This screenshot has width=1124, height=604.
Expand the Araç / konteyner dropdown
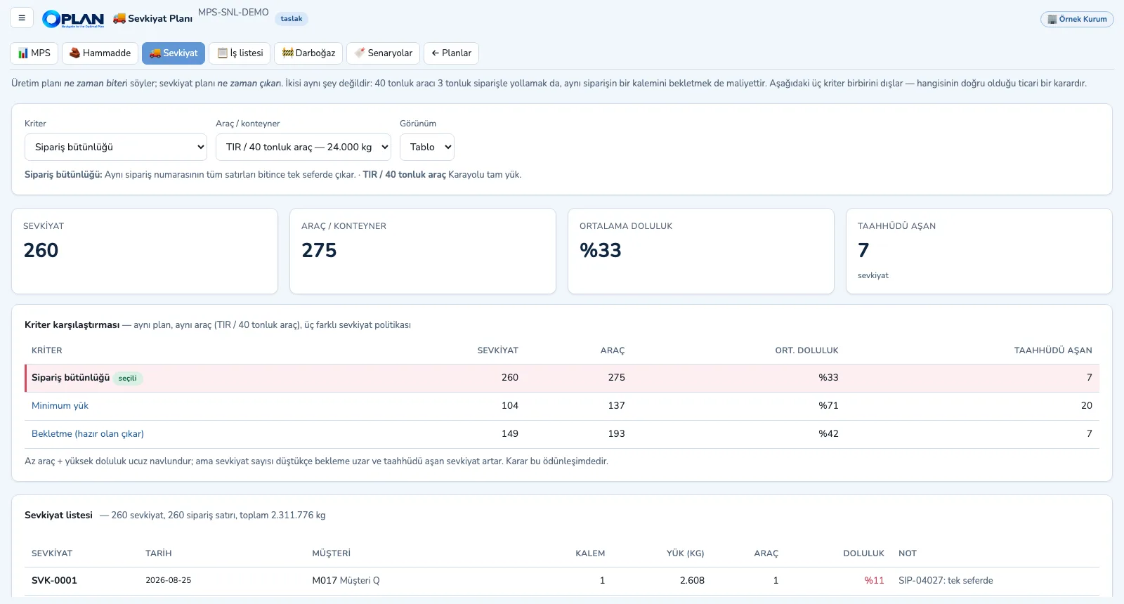[303, 147]
